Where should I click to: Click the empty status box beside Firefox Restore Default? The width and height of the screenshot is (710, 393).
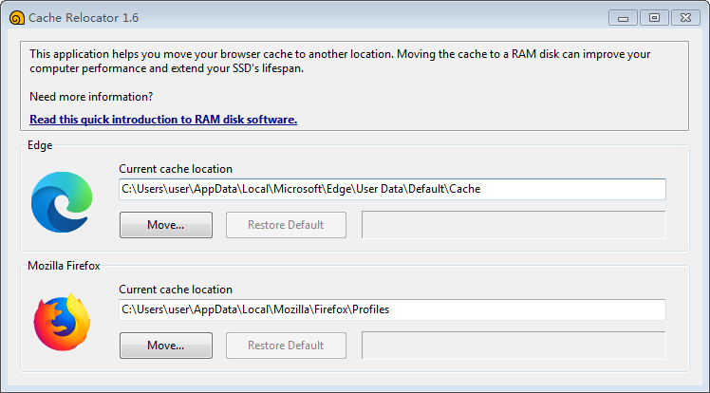click(x=514, y=346)
